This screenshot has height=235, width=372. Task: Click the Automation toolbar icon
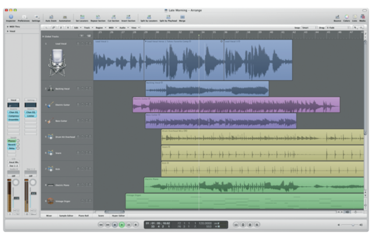click(x=65, y=17)
